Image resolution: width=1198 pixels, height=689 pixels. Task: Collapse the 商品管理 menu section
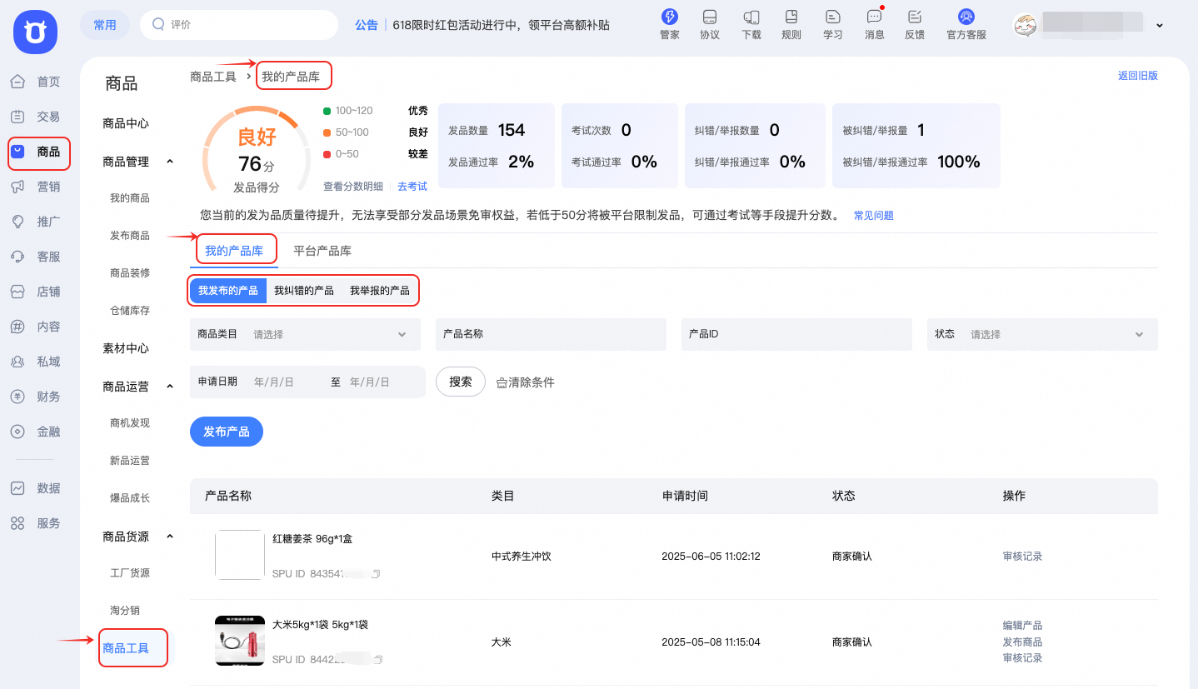click(170, 162)
